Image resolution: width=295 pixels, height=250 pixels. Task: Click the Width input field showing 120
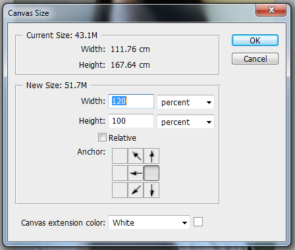click(131, 101)
